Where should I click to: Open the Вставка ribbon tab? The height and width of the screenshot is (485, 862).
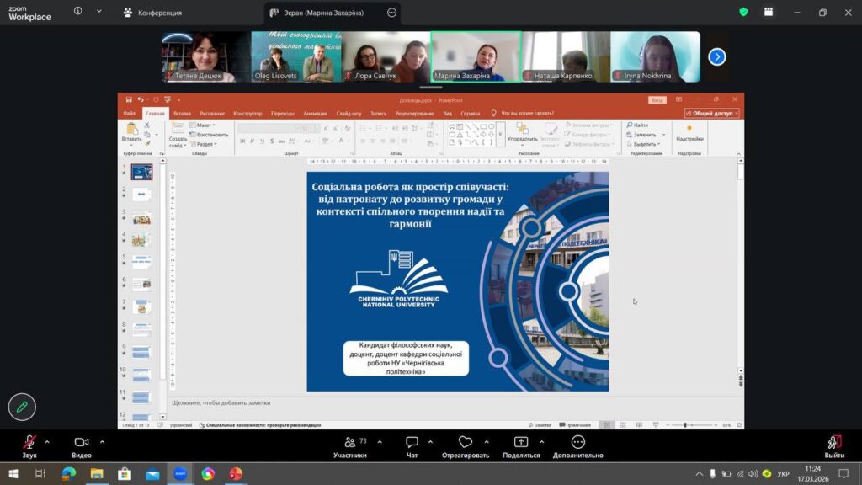tap(182, 113)
